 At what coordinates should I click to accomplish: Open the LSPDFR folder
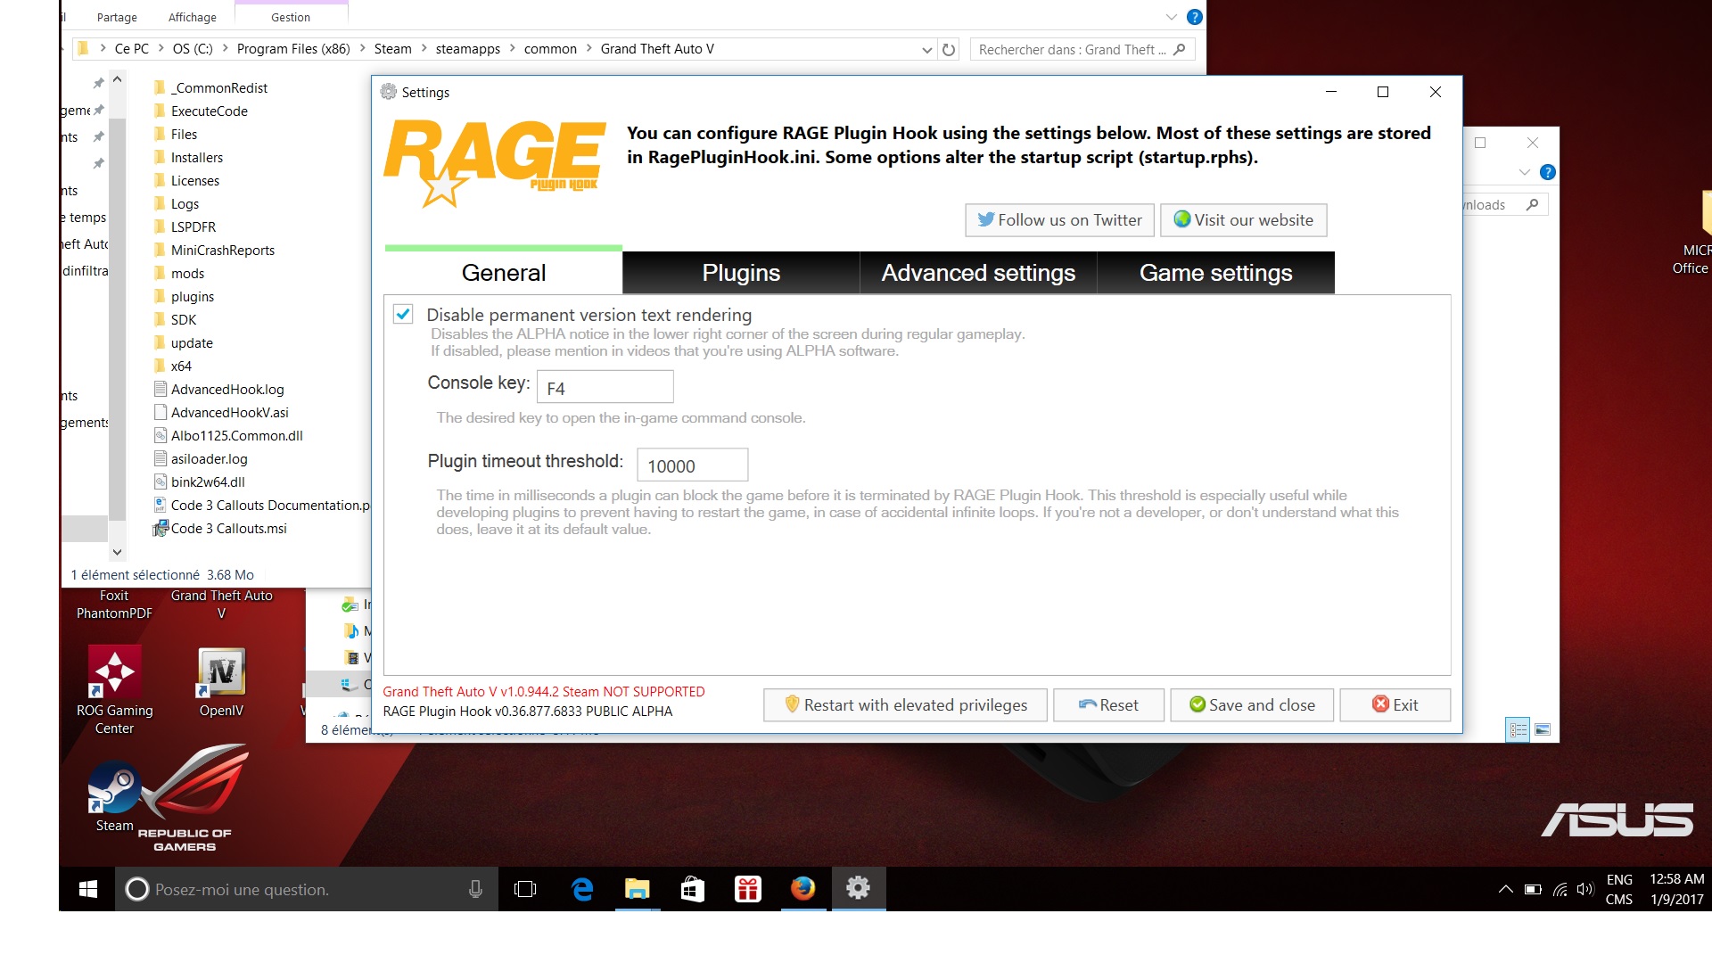pos(193,226)
